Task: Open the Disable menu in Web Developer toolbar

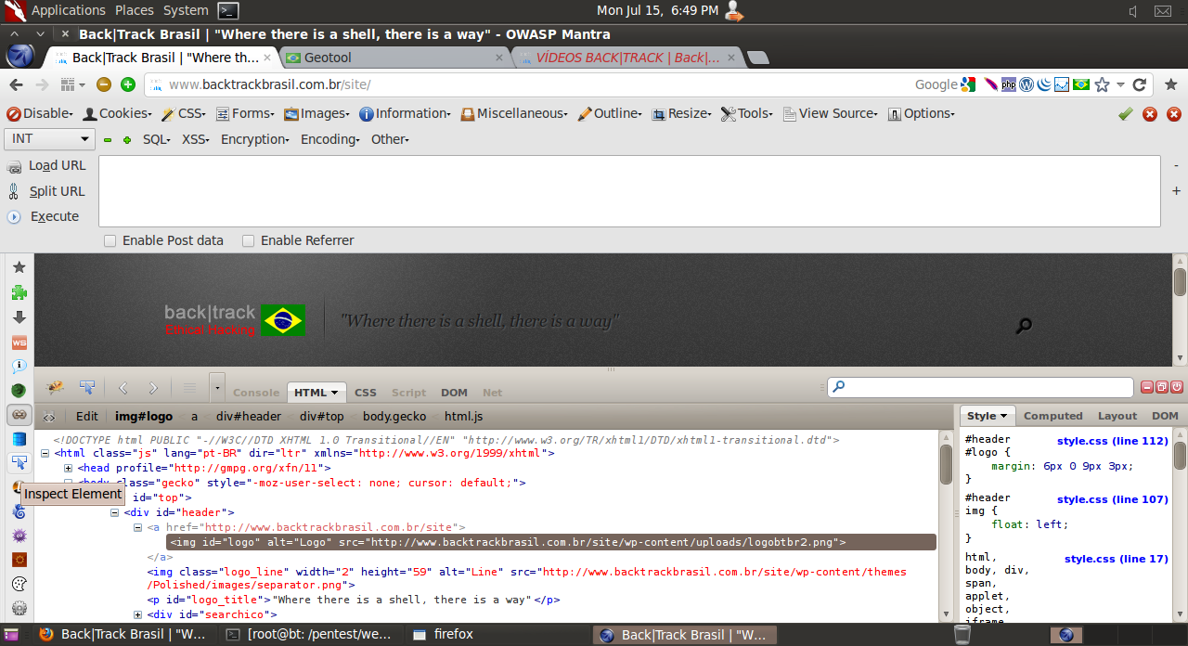Action: tap(40, 114)
